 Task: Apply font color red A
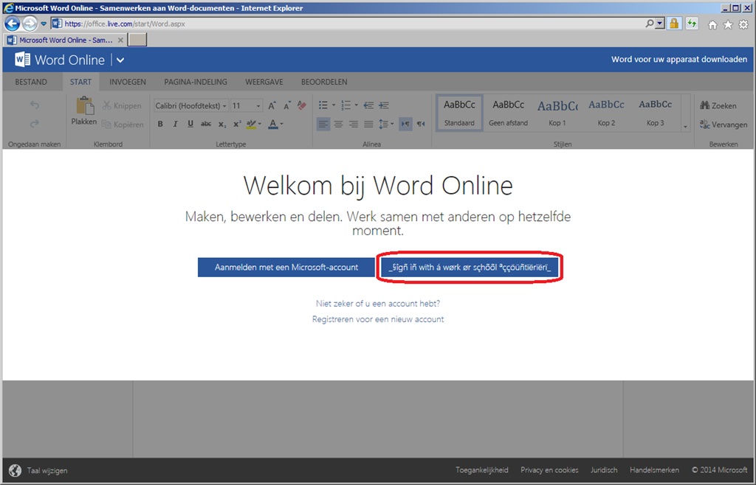[273, 124]
